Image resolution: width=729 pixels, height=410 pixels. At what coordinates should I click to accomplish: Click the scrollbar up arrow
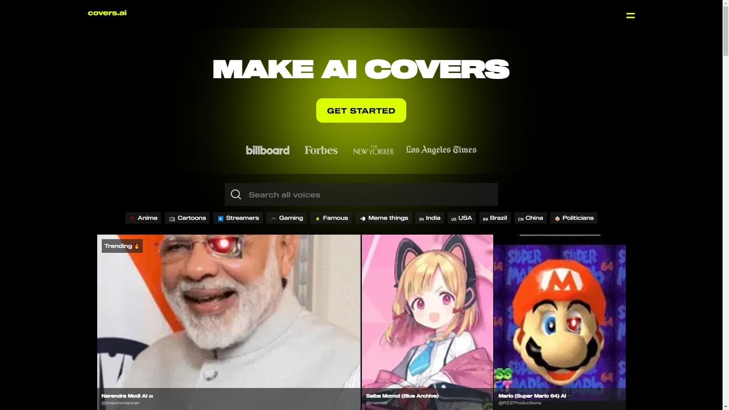click(726, 3)
